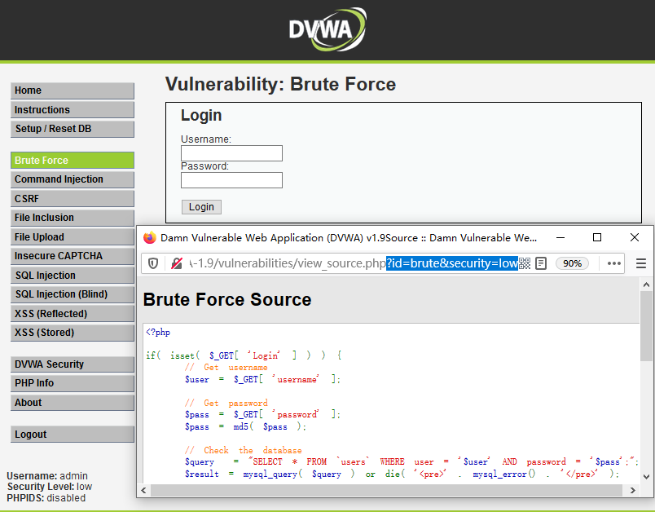Click the 'Vulnerability: Brute Force' page heading
655x512 pixels.
[281, 85]
